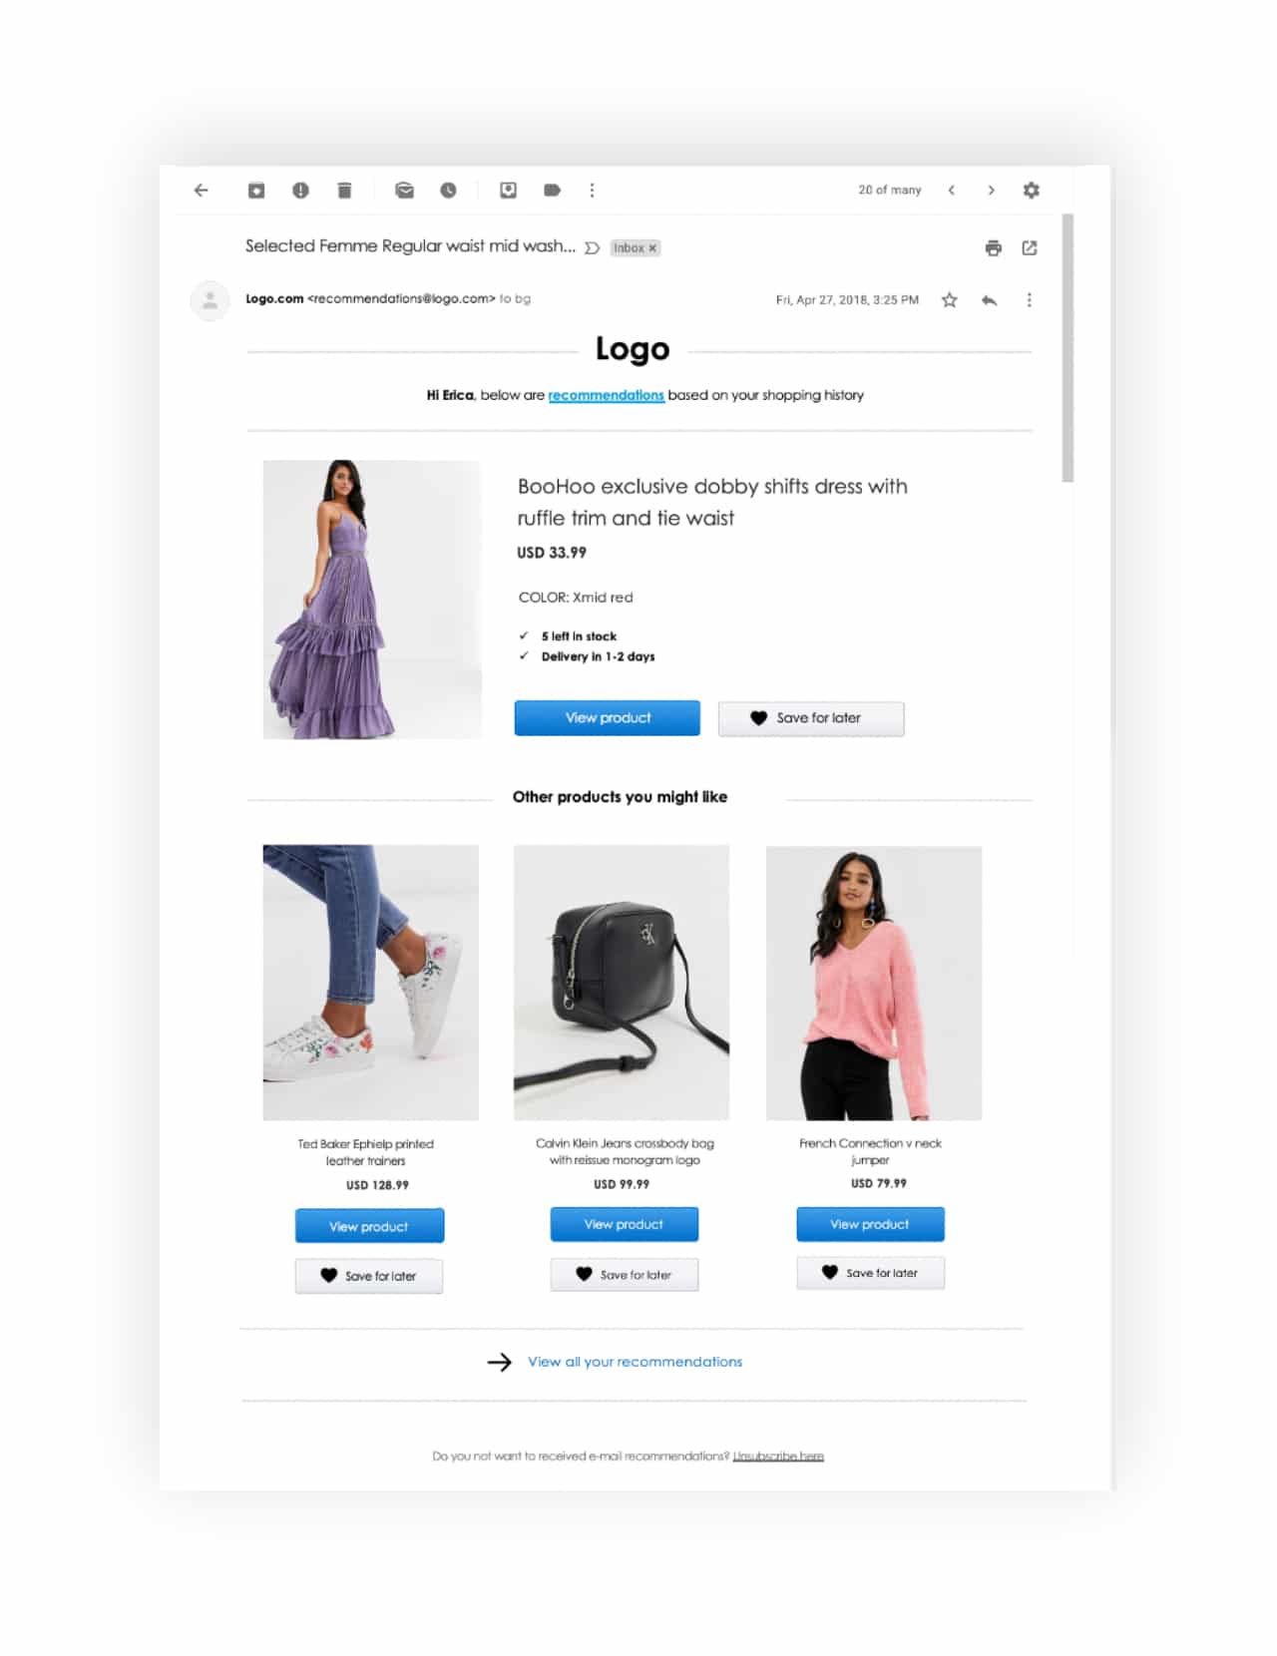Screen dimensions: 1277x1656
Task: Open email in new window
Action: [x=1030, y=247]
